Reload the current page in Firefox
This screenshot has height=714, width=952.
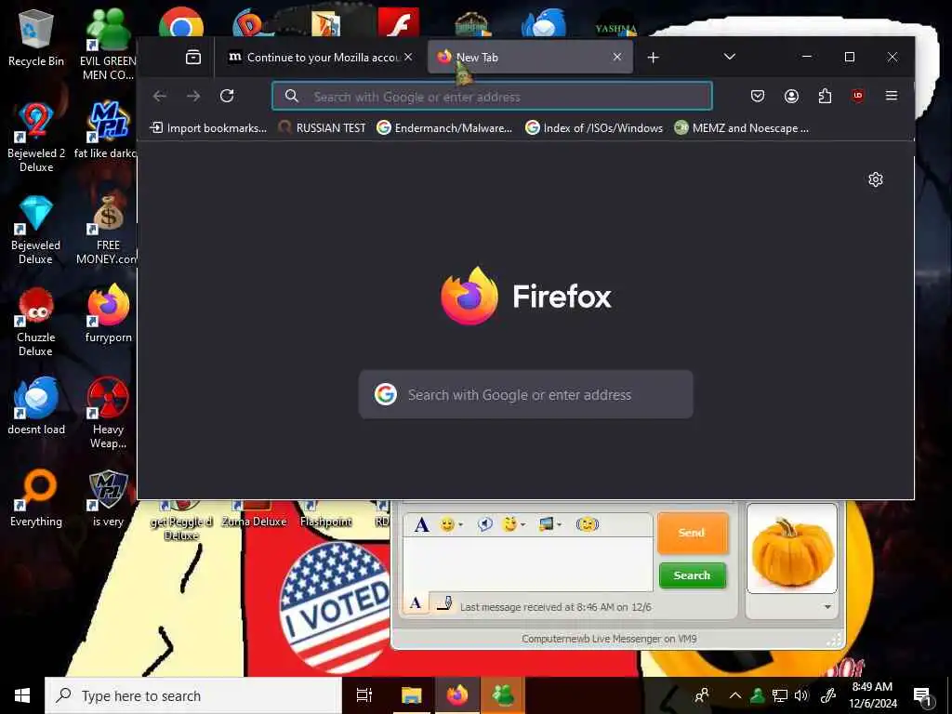tap(227, 96)
